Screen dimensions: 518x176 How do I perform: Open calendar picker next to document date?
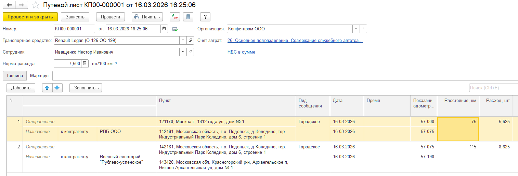click(164, 29)
